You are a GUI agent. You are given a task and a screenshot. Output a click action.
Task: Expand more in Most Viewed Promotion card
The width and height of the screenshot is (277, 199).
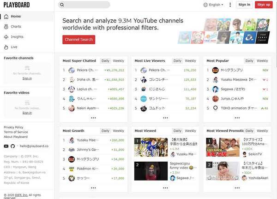tap(237, 188)
